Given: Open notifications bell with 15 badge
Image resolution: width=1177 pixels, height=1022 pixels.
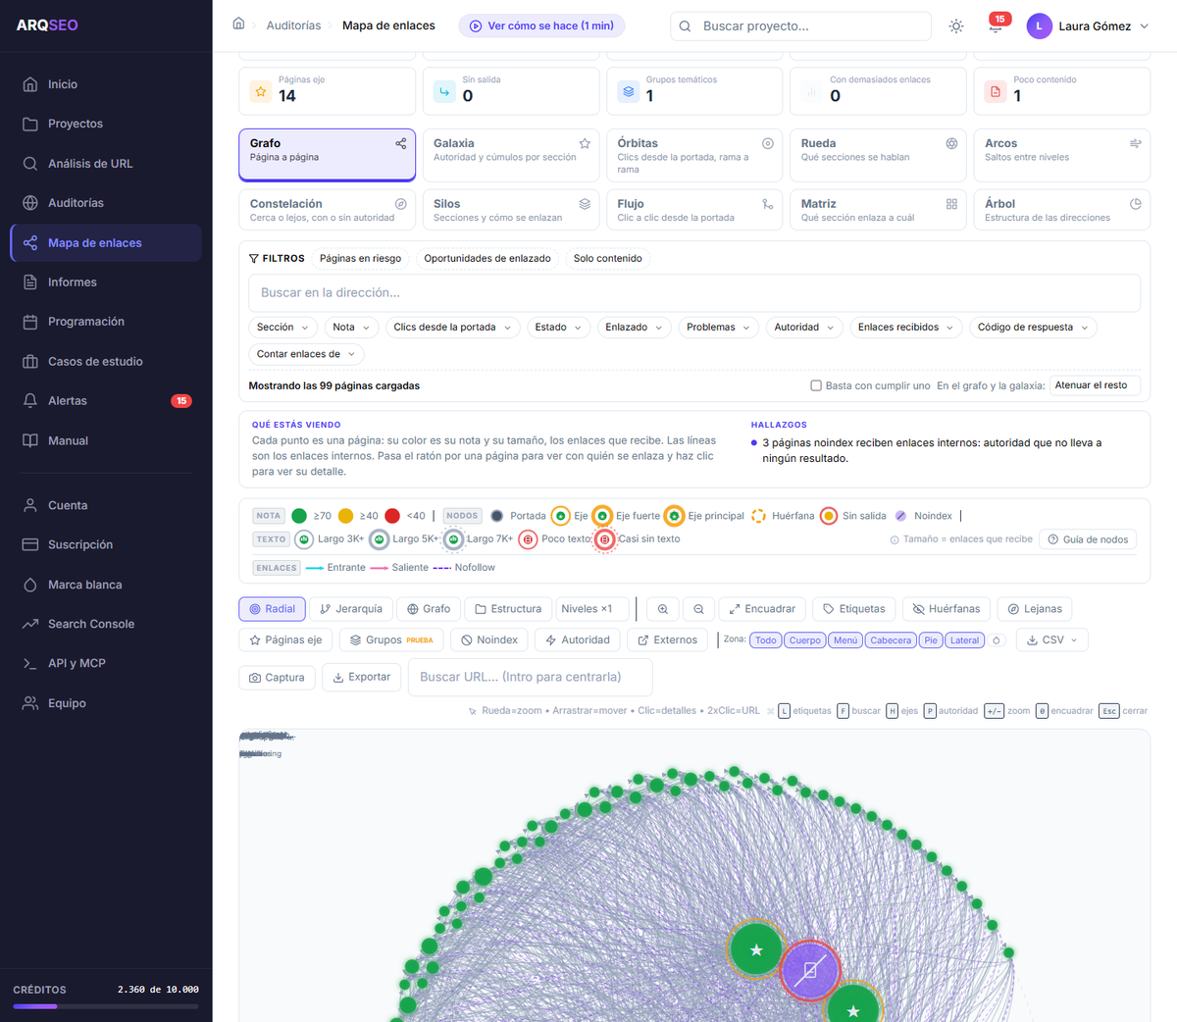Looking at the screenshot, I should click(996, 26).
